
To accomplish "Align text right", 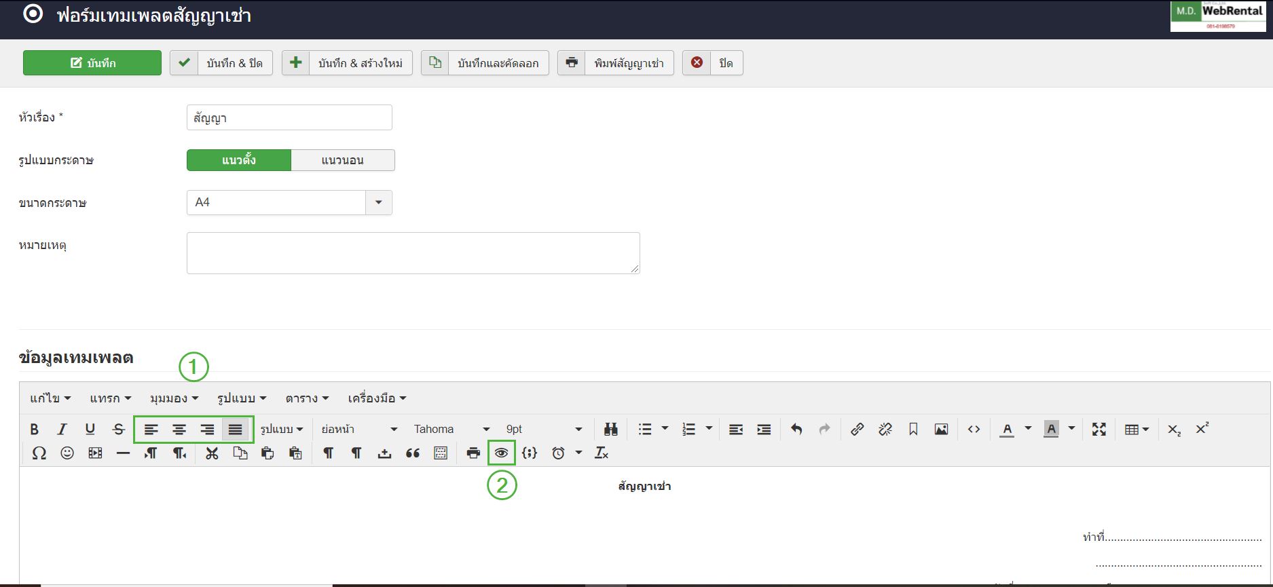I will (x=207, y=429).
